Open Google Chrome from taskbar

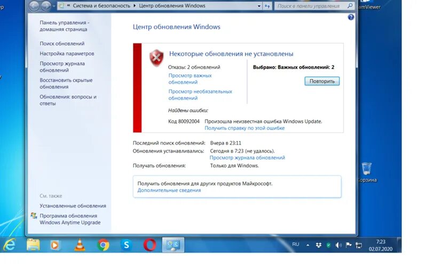pyautogui.click(x=103, y=245)
